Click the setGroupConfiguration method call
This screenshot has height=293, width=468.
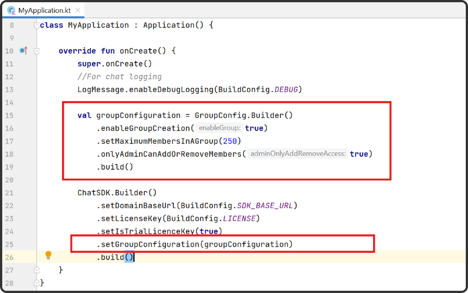click(x=149, y=244)
